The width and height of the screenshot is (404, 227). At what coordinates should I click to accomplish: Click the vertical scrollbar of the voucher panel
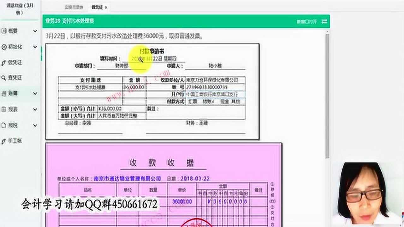[x=327, y=95]
